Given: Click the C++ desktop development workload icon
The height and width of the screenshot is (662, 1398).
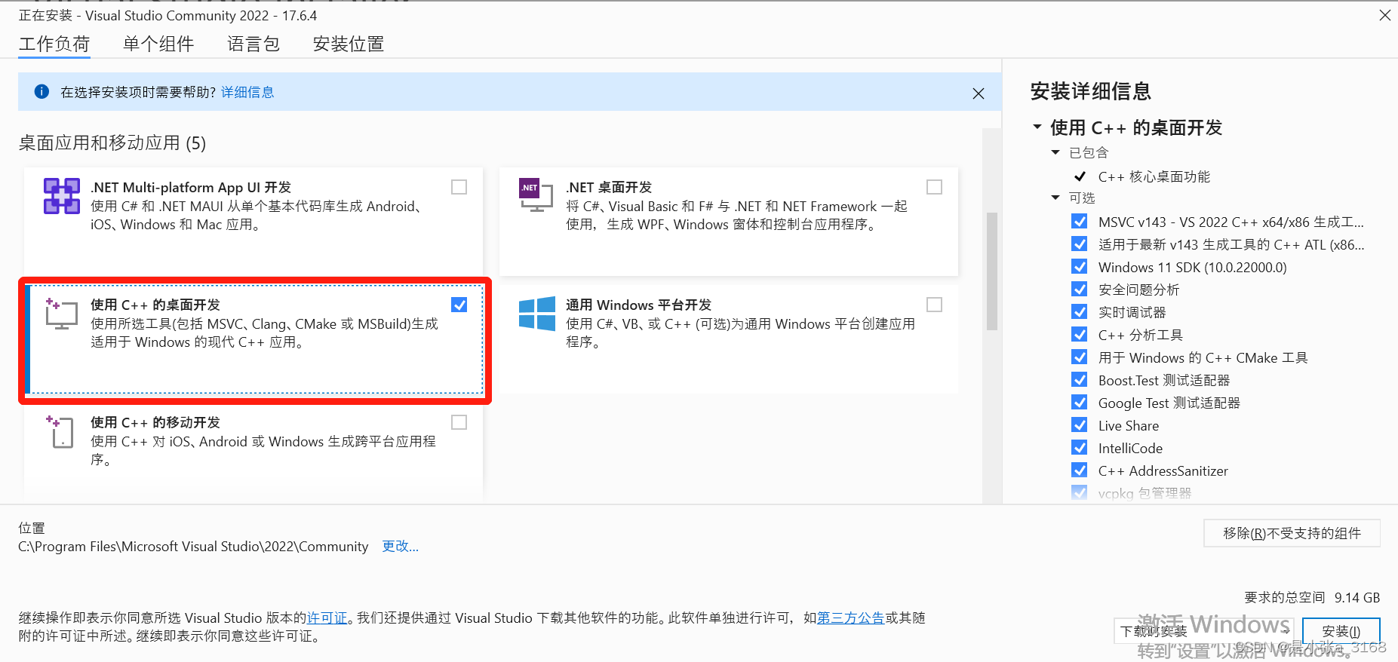Looking at the screenshot, I should click(x=61, y=314).
